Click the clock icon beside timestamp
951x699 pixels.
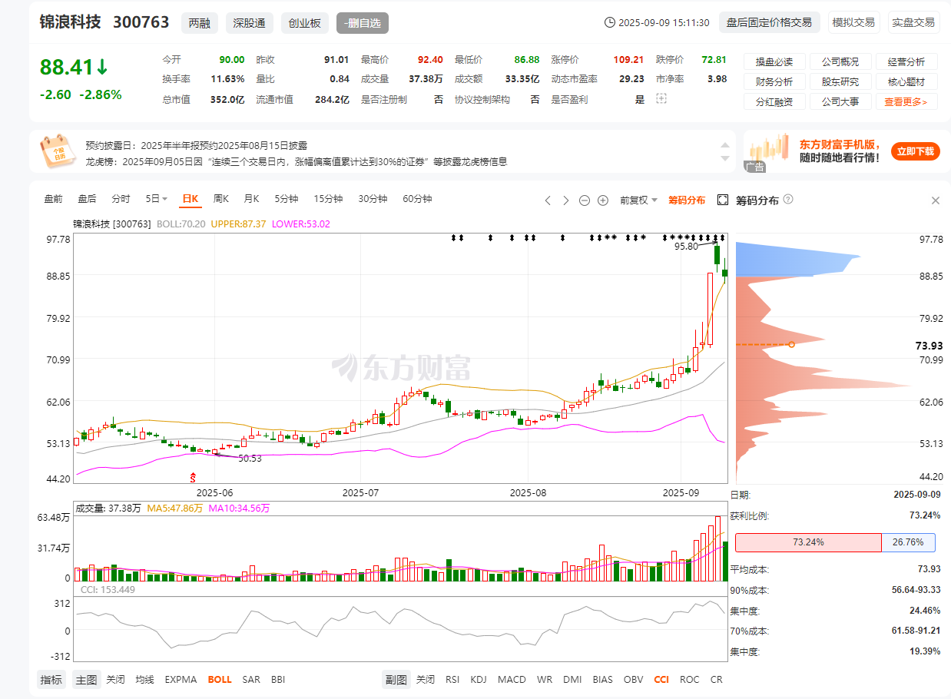[x=610, y=23]
